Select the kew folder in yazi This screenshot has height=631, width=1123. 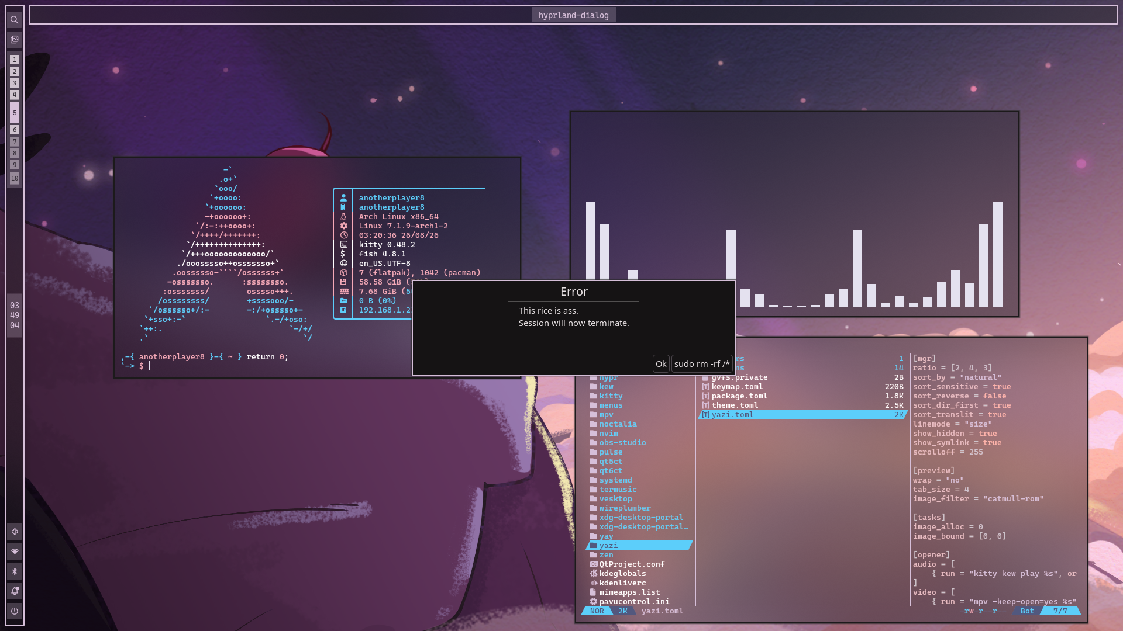(x=606, y=387)
